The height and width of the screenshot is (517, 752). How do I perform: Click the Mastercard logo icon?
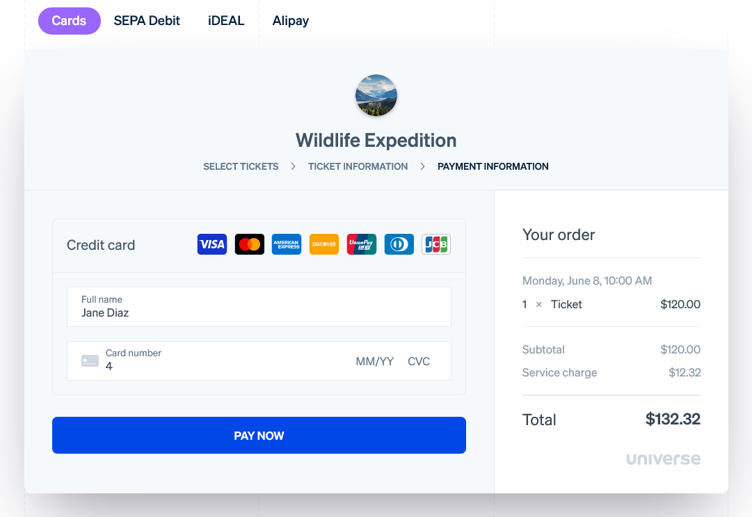(x=249, y=244)
